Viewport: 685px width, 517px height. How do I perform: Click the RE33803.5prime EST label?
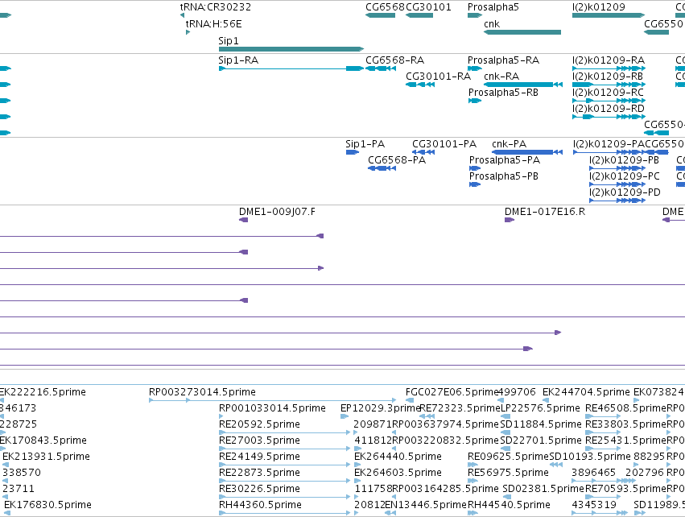pyautogui.click(x=625, y=424)
